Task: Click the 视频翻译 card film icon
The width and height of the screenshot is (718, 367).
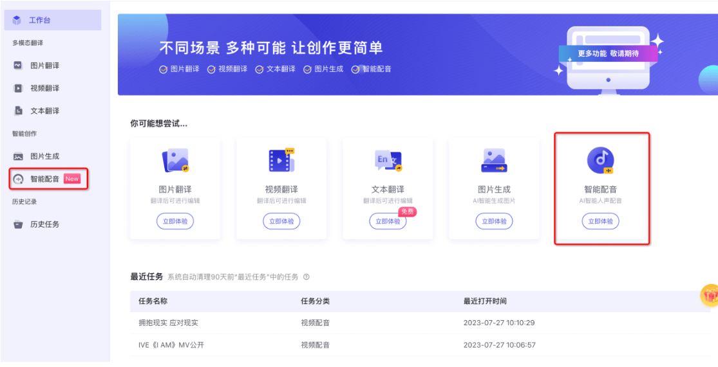Action: (x=281, y=160)
